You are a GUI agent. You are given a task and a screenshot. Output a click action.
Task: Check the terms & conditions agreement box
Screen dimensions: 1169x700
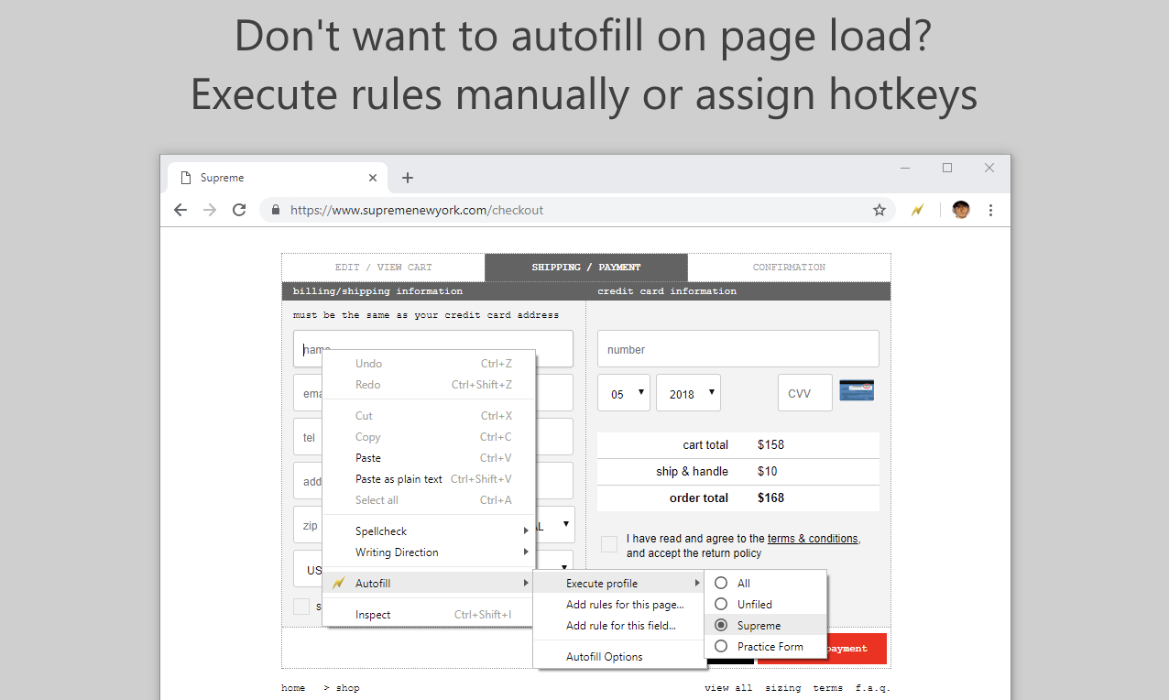click(x=608, y=544)
